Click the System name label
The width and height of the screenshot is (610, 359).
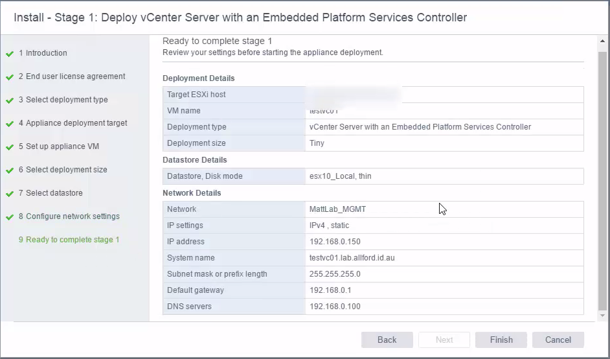tap(191, 258)
